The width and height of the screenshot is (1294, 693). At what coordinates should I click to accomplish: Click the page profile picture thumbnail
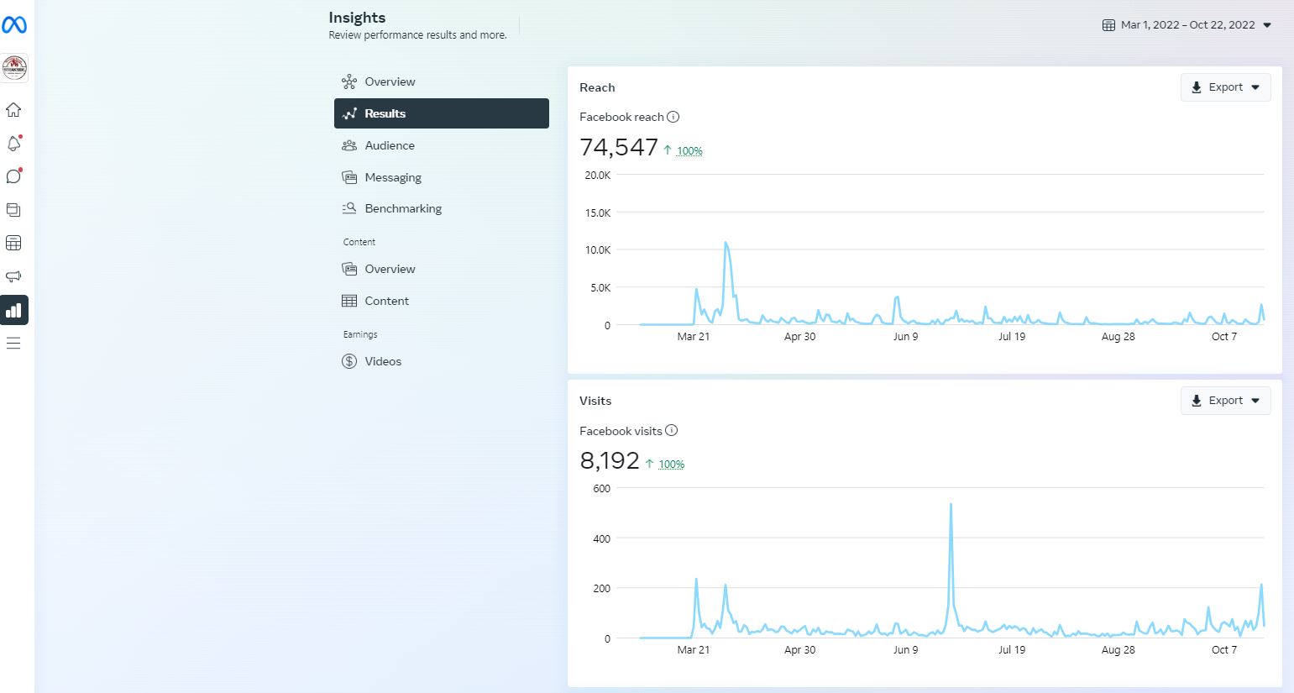pos(15,67)
